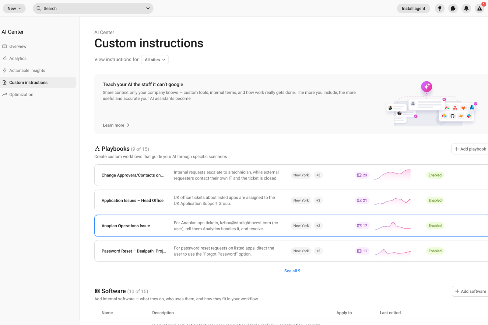Screen dimensions: 488x325
Task: Disable the Change Approvers/Contacts playbook
Action: point(435,175)
